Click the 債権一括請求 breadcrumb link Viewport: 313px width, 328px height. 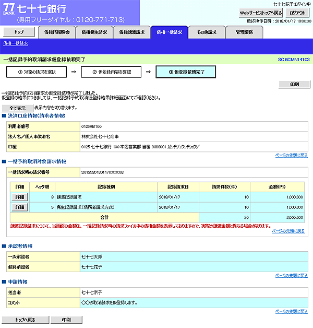click(16, 43)
